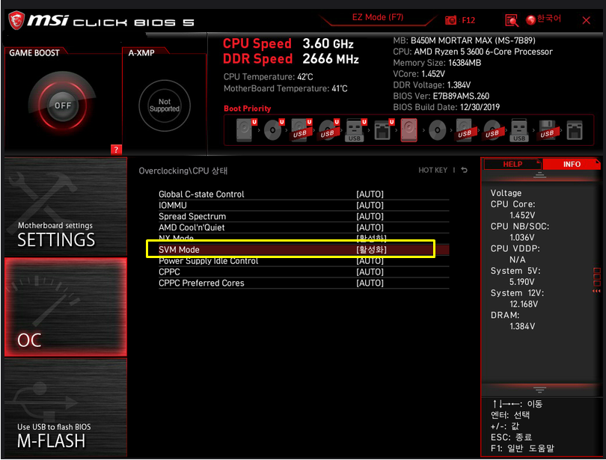This screenshot has height=460, width=606.
Task: Select UEFI USB CD/DVD boot device icon
Action: coord(328,130)
